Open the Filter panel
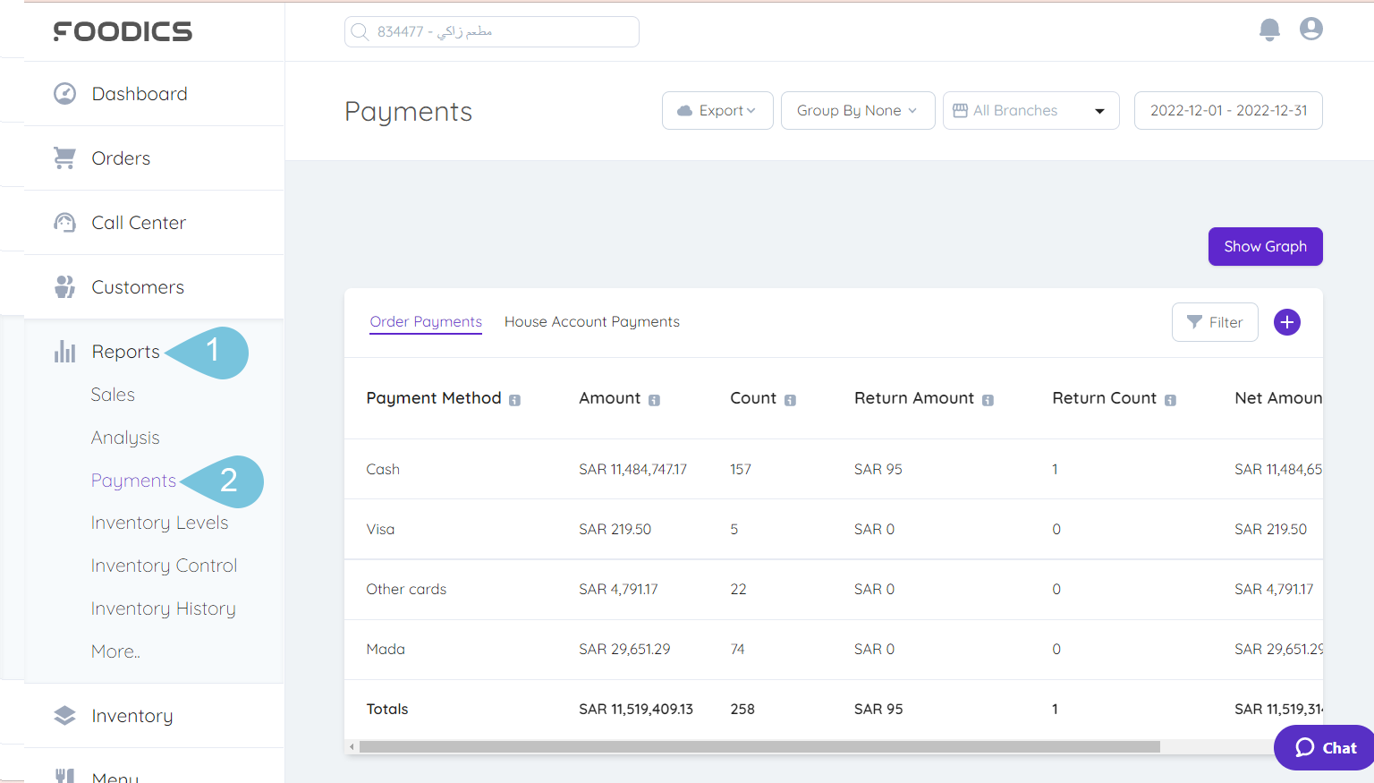The image size is (1374, 783). 1215,321
